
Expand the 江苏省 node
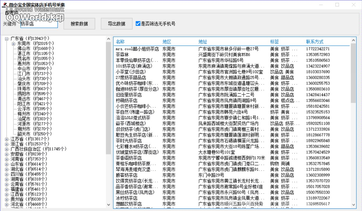click(7, 139)
